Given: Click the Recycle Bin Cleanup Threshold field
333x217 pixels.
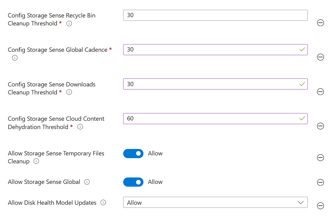Looking at the screenshot, I should coord(215,15).
